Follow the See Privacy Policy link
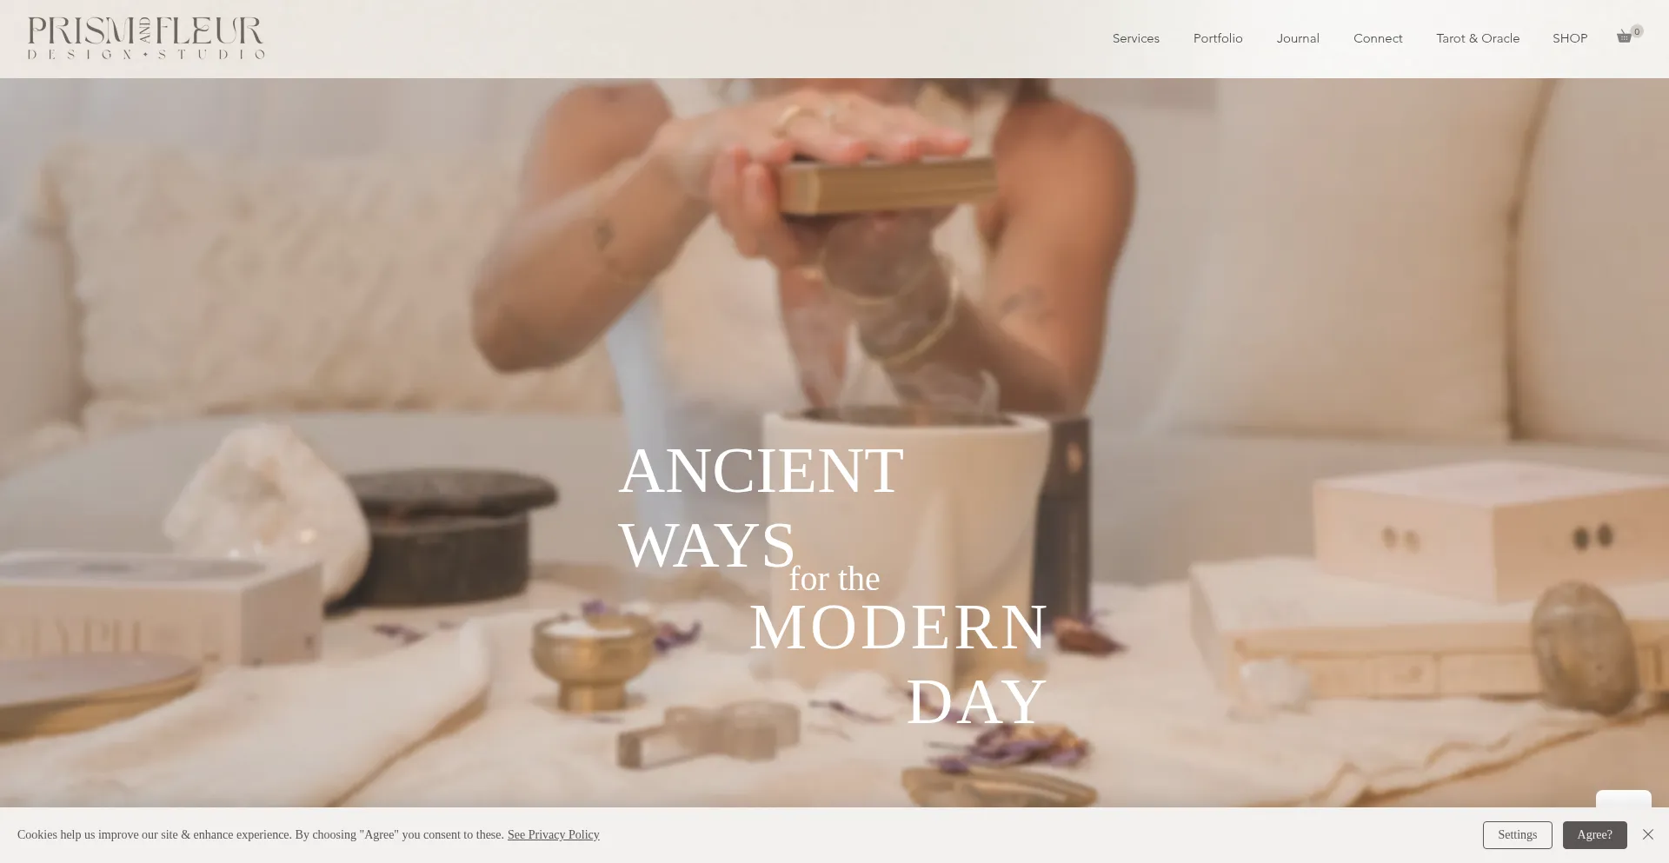Screen dimensions: 1669x863 553,834
